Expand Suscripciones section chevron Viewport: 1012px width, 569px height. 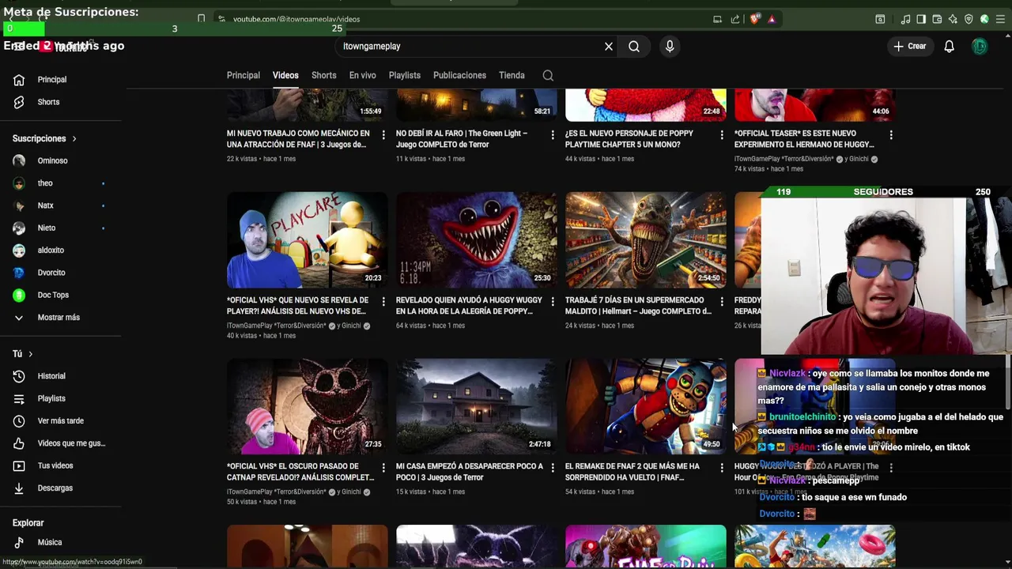74,139
